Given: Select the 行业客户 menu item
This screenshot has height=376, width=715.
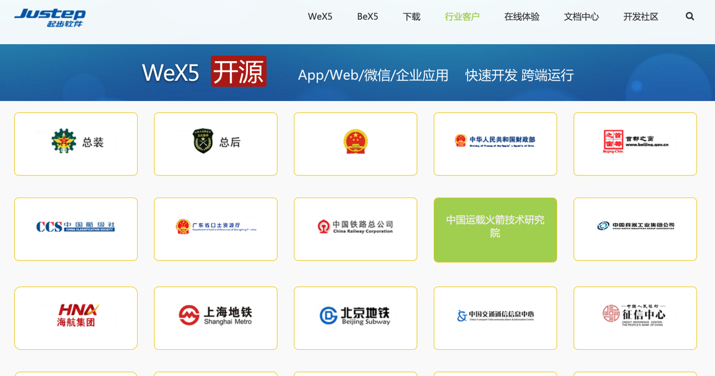Looking at the screenshot, I should (462, 17).
